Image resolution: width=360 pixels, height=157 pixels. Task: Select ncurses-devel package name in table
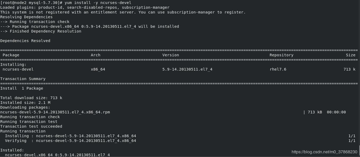[18, 69]
